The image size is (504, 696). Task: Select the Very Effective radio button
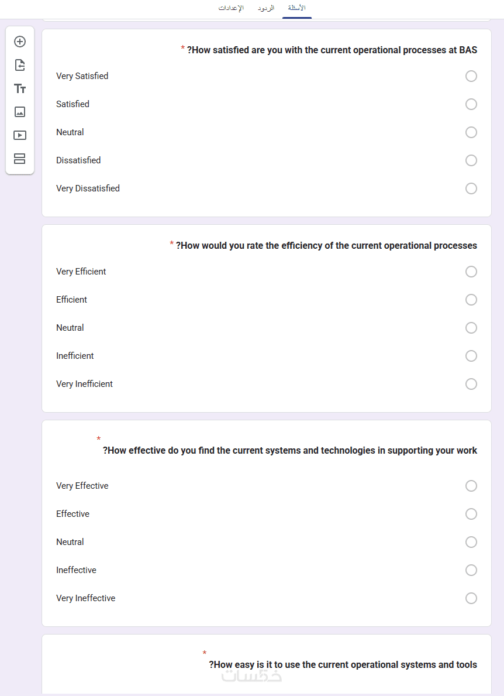pos(471,486)
